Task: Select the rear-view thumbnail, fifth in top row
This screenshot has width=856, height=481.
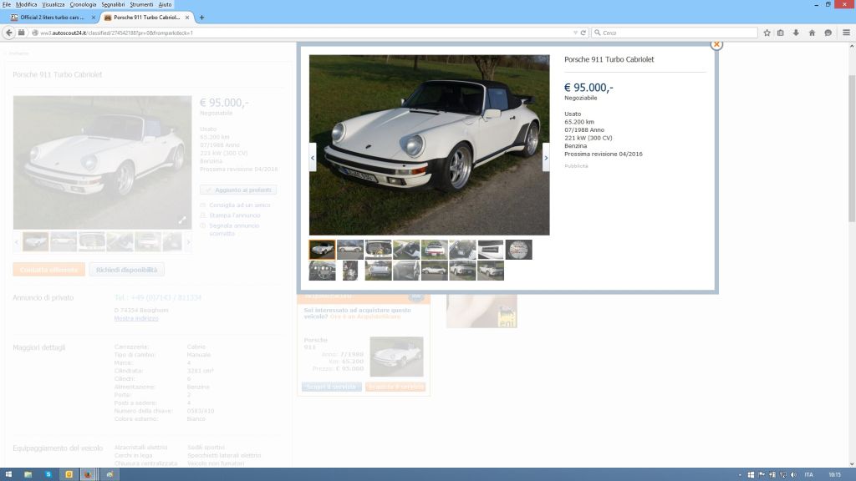Action: click(435, 250)
